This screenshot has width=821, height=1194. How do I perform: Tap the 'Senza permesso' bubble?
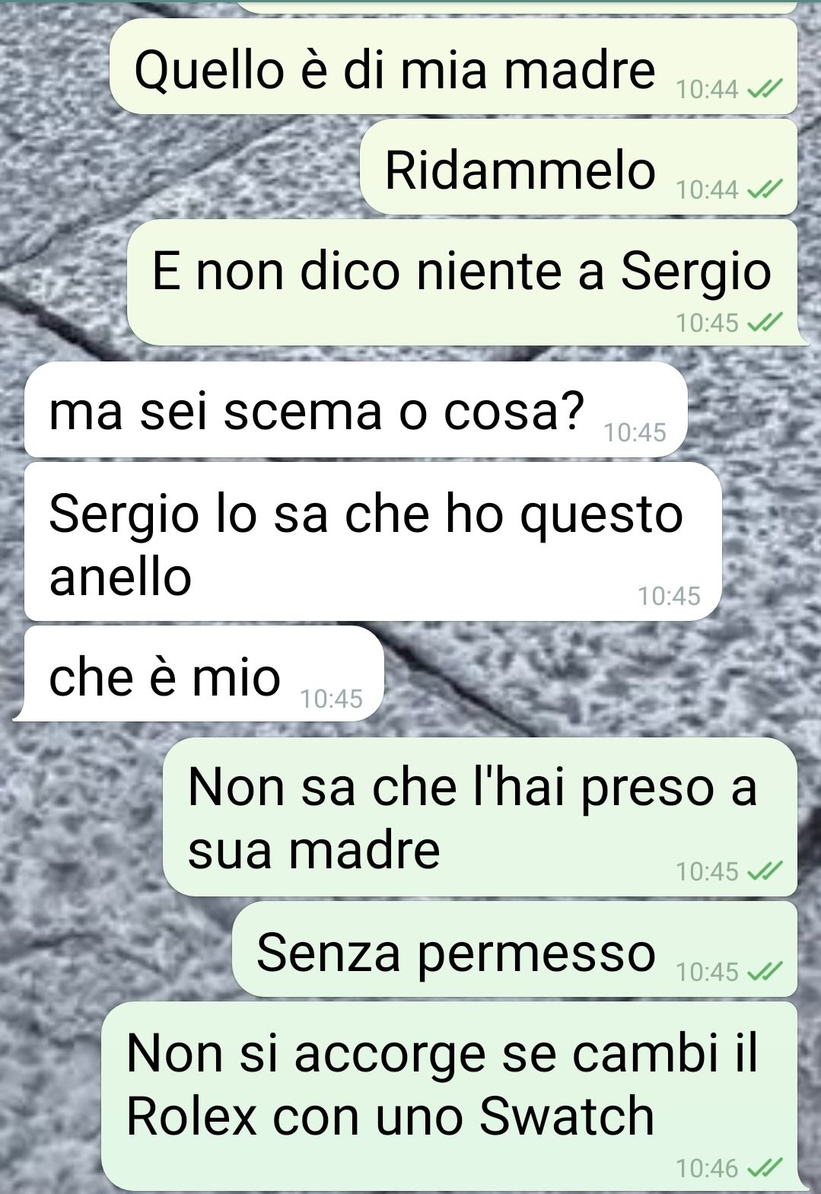(x=514, y=949)
